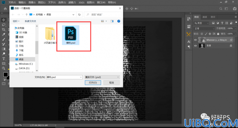Screen dimensions: 238x128
Task: Click the 取消 cancel button
Action: point(111,83)
